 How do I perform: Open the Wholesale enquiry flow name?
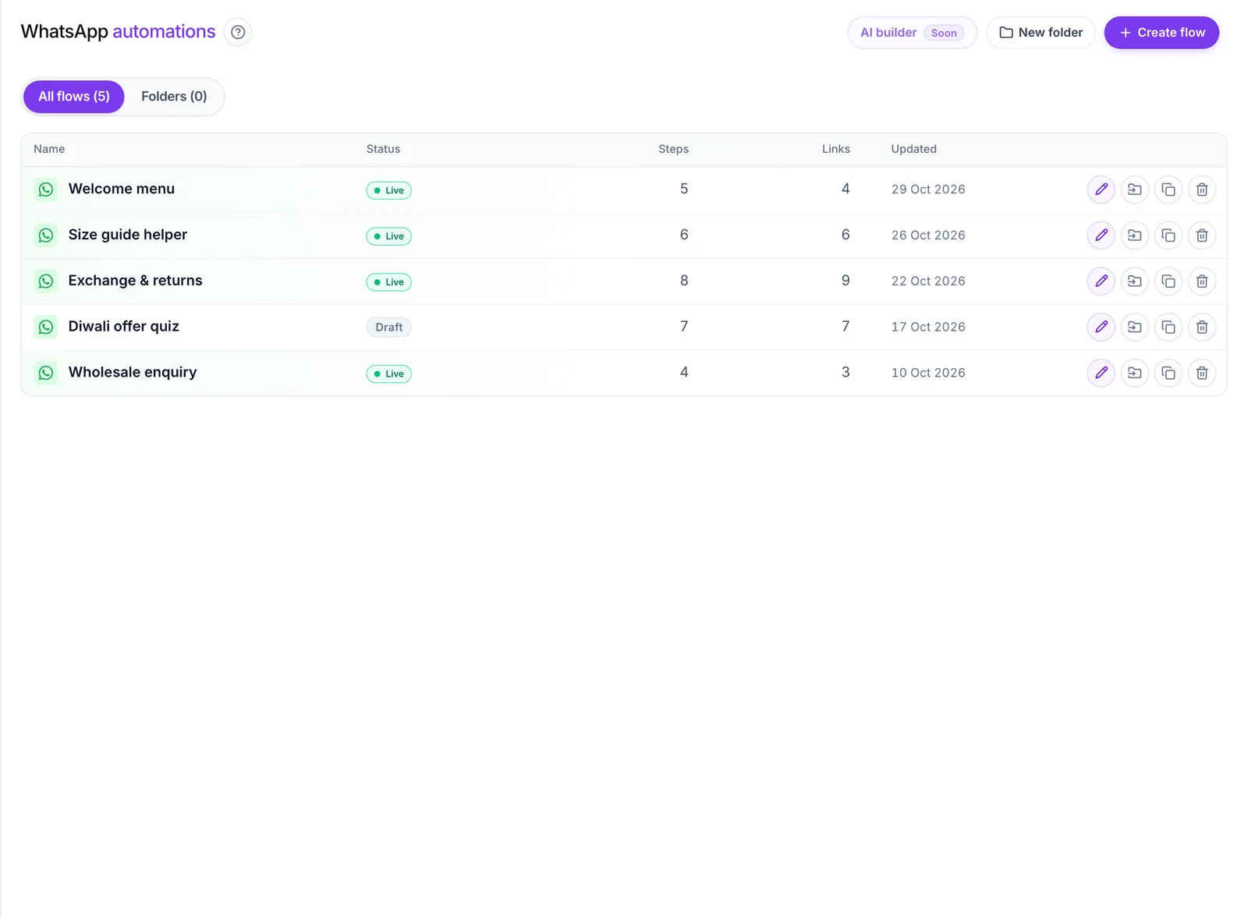[x=133, y=373]
